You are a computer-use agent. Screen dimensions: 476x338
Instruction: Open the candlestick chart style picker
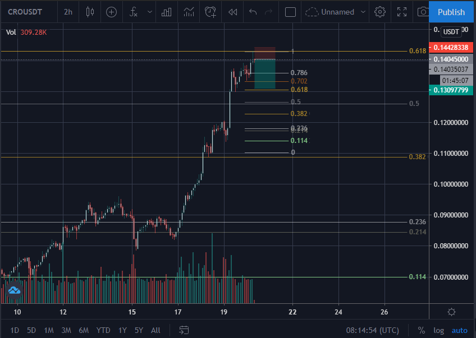click(90, 12)
